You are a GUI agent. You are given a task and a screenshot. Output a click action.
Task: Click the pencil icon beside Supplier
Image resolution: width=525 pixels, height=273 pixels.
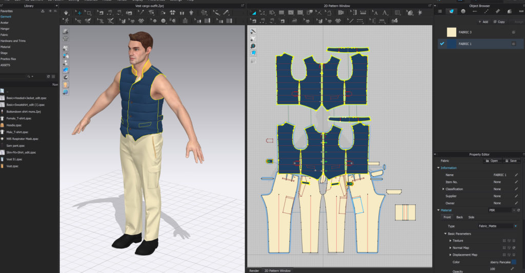coord(517,196)
